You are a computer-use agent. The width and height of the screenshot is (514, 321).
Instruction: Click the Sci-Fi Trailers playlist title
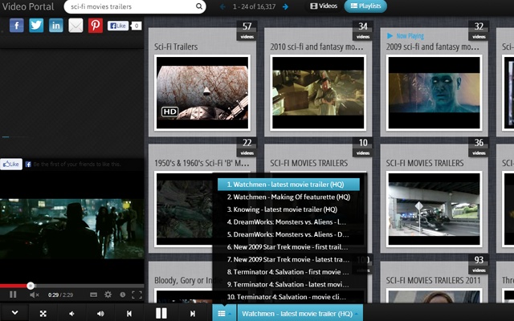(x=176, y=47)
